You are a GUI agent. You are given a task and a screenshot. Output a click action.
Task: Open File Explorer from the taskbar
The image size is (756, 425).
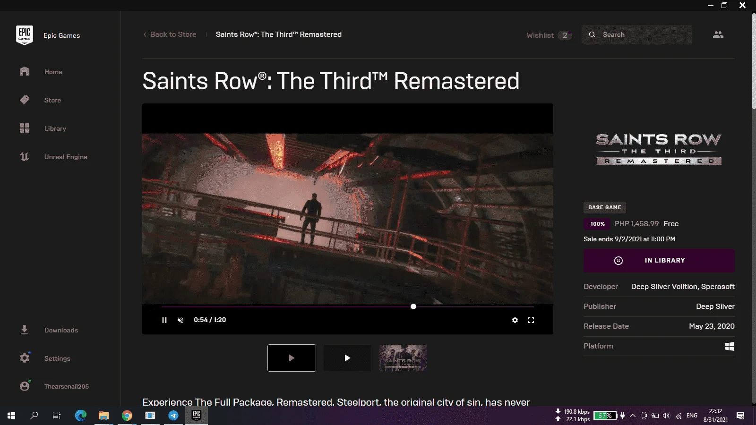click(104, 416)
